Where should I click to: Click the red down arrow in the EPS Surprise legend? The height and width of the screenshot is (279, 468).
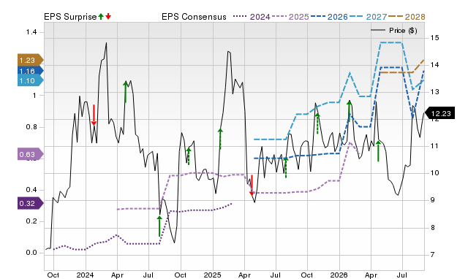click(108, 17)
